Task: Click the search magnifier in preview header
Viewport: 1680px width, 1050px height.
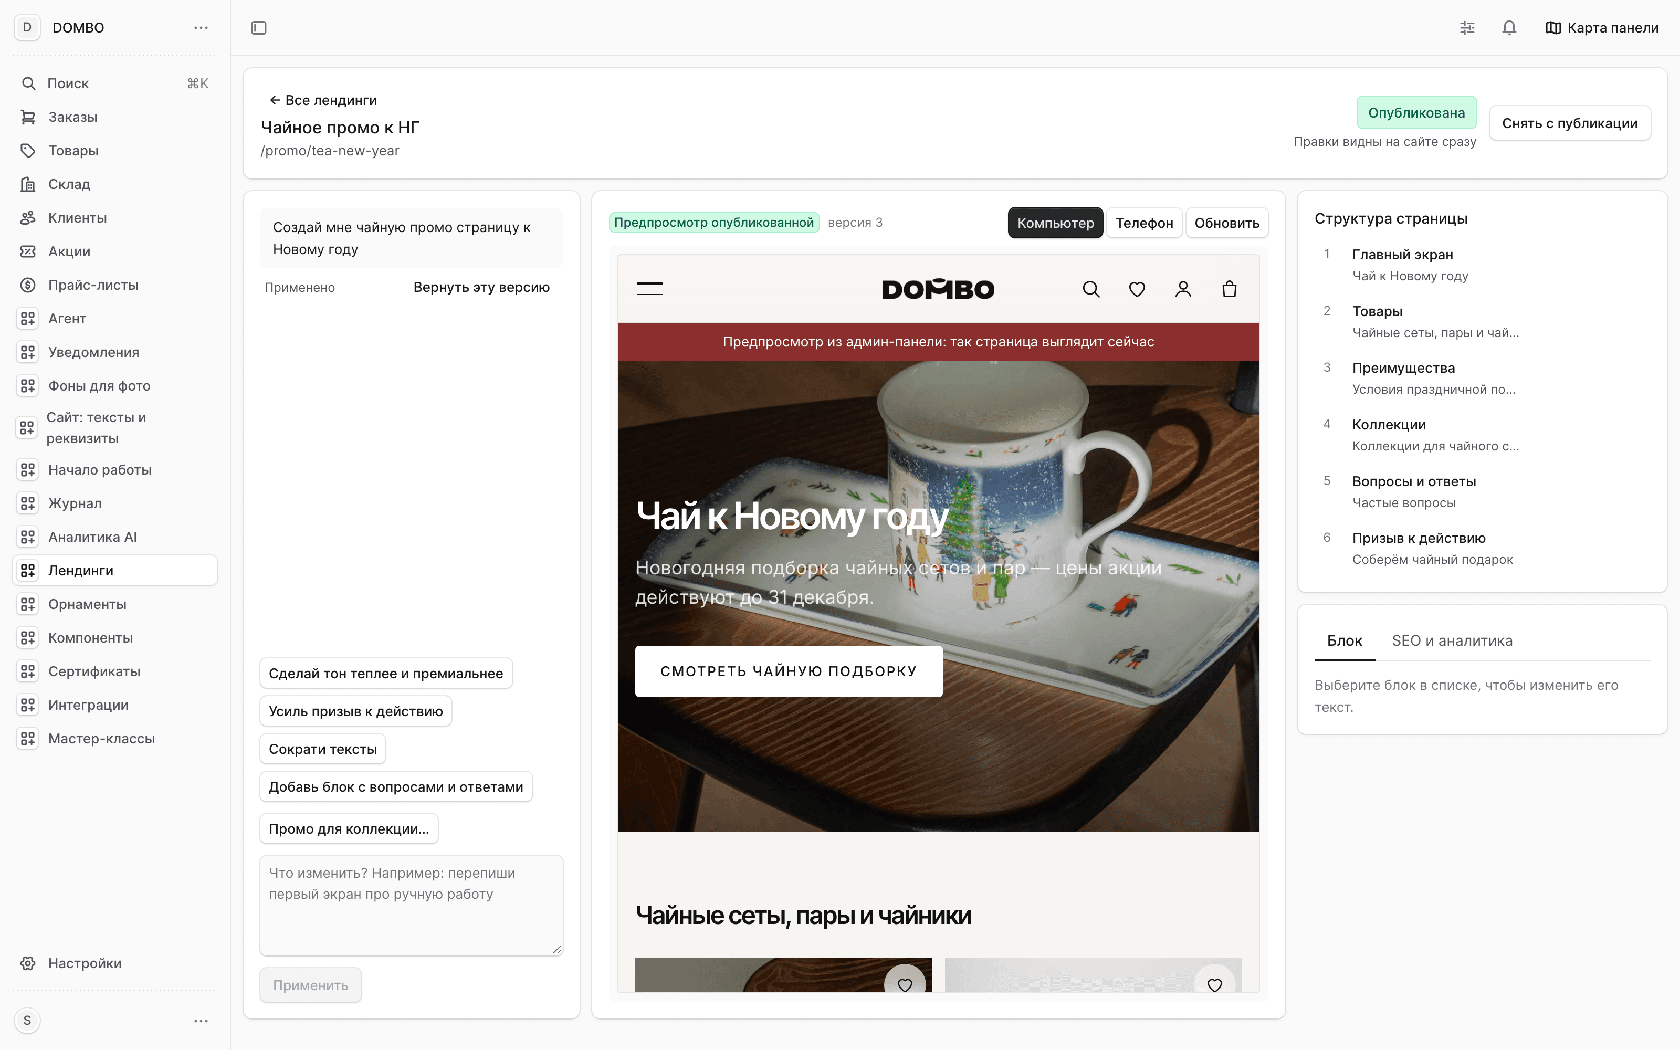Action: [1090, 289]
